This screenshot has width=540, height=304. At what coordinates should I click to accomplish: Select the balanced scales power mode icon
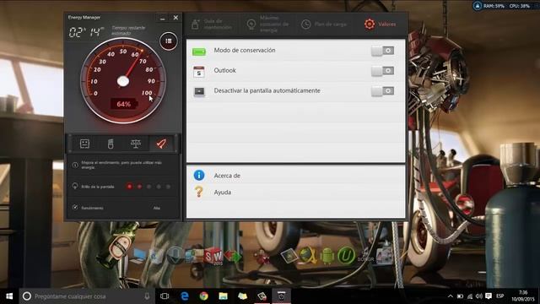point(136,144)
